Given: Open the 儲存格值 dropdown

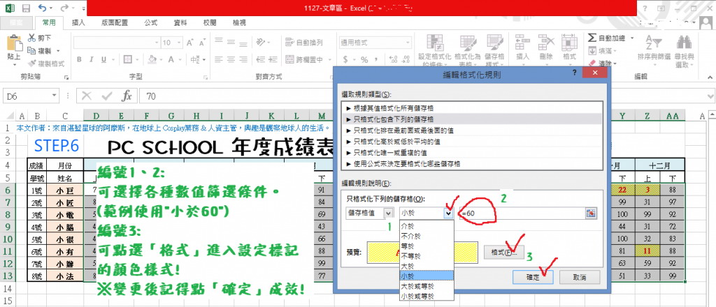Looking at the screenshot, I should tap(388, 213).
